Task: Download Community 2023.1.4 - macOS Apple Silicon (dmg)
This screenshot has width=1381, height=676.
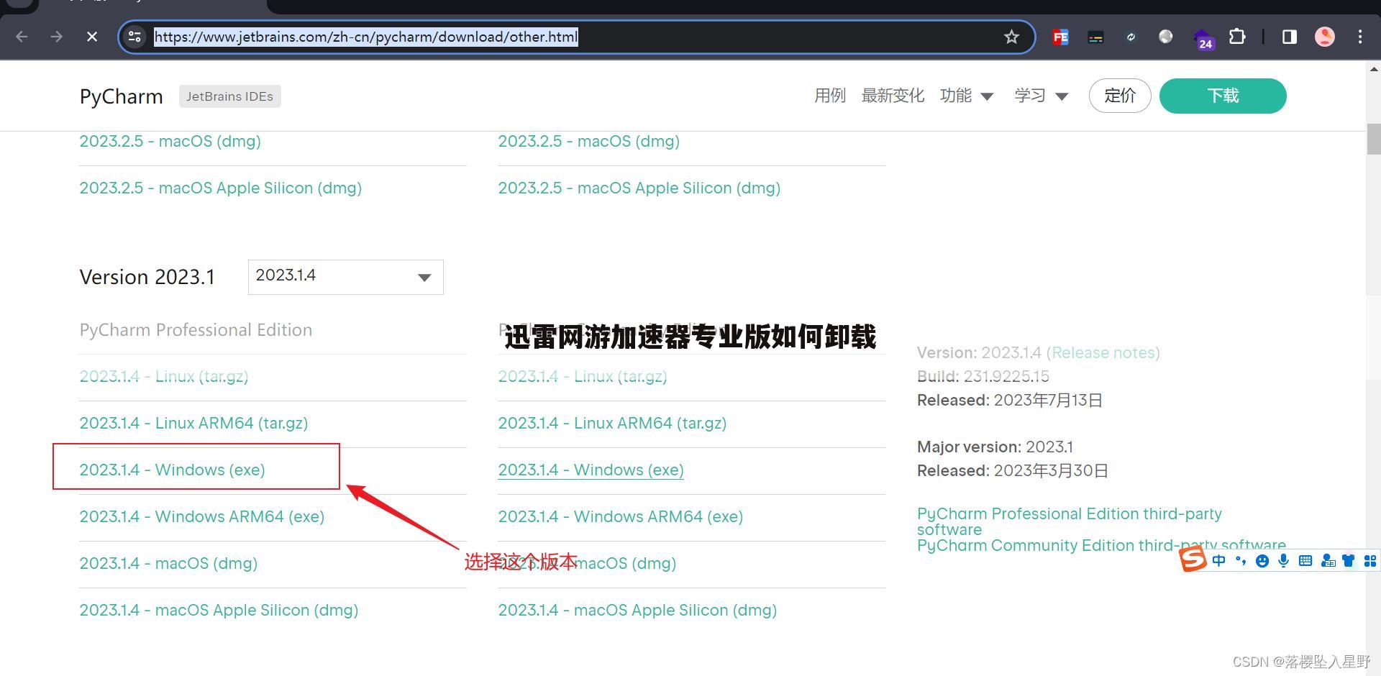Action: pyautogui.click(x=637, y=610)
